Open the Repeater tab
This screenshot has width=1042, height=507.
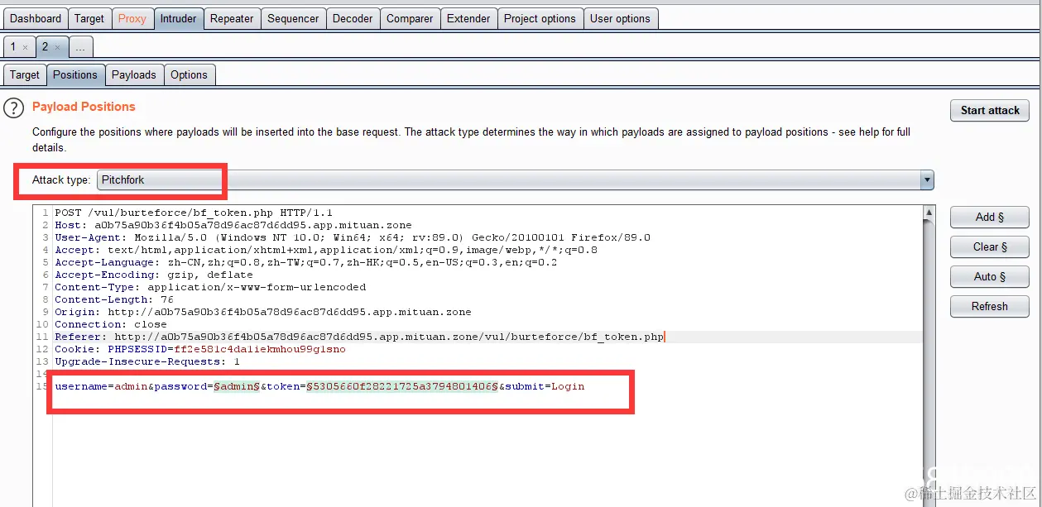tap(232, 18)
